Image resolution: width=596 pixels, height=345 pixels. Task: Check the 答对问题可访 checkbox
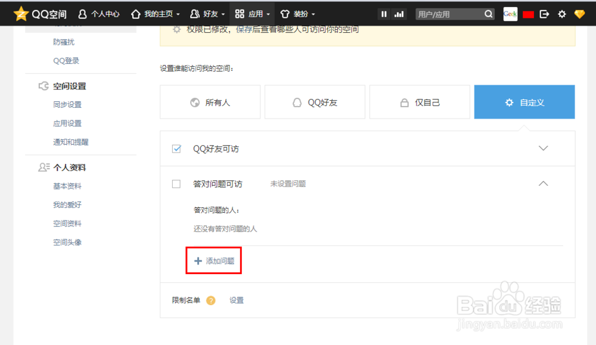176,184
